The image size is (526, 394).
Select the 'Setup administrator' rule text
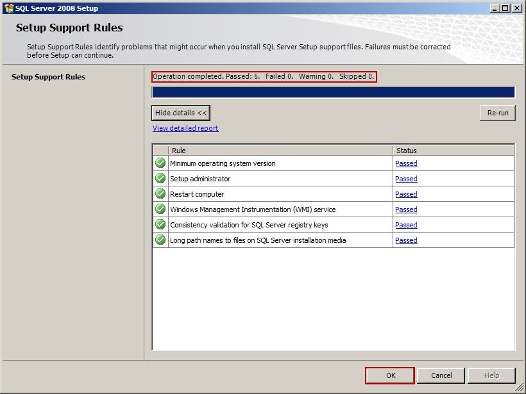[200, 179]
